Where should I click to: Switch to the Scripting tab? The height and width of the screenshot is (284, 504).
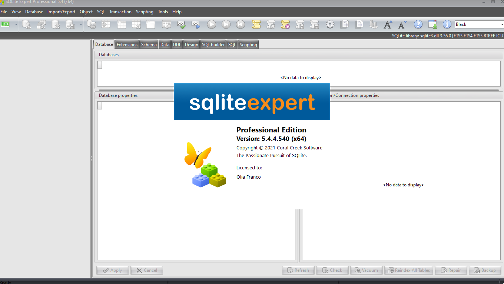coord(248,44)
